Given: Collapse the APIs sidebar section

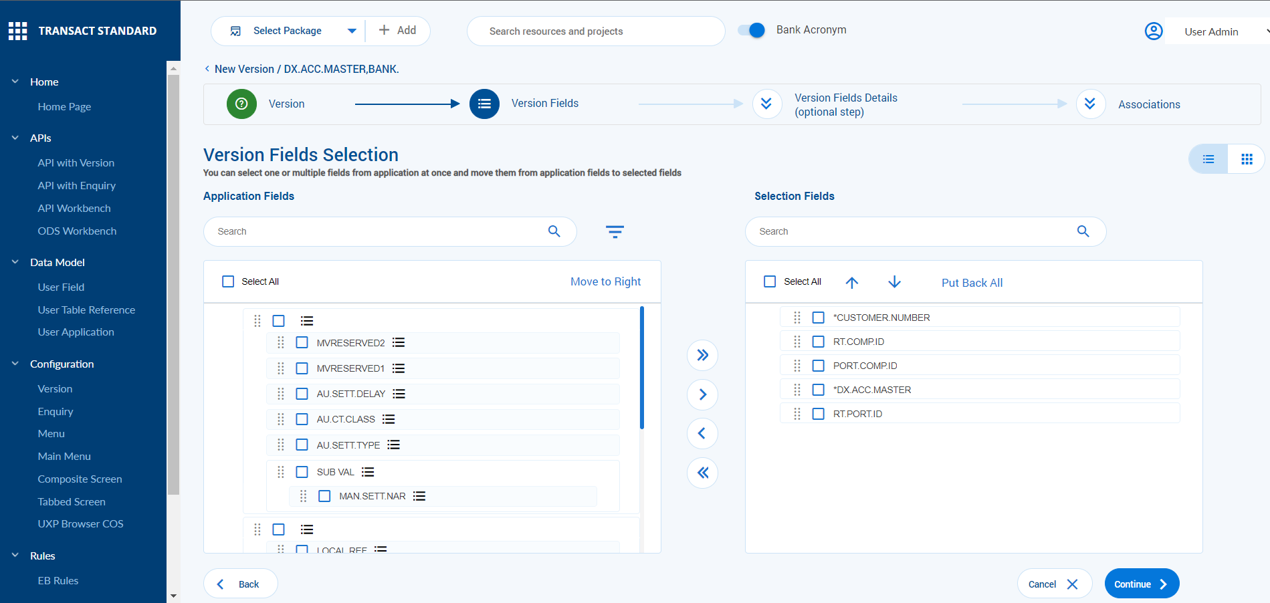Looking at the screenshot, I should pos(15,138).
